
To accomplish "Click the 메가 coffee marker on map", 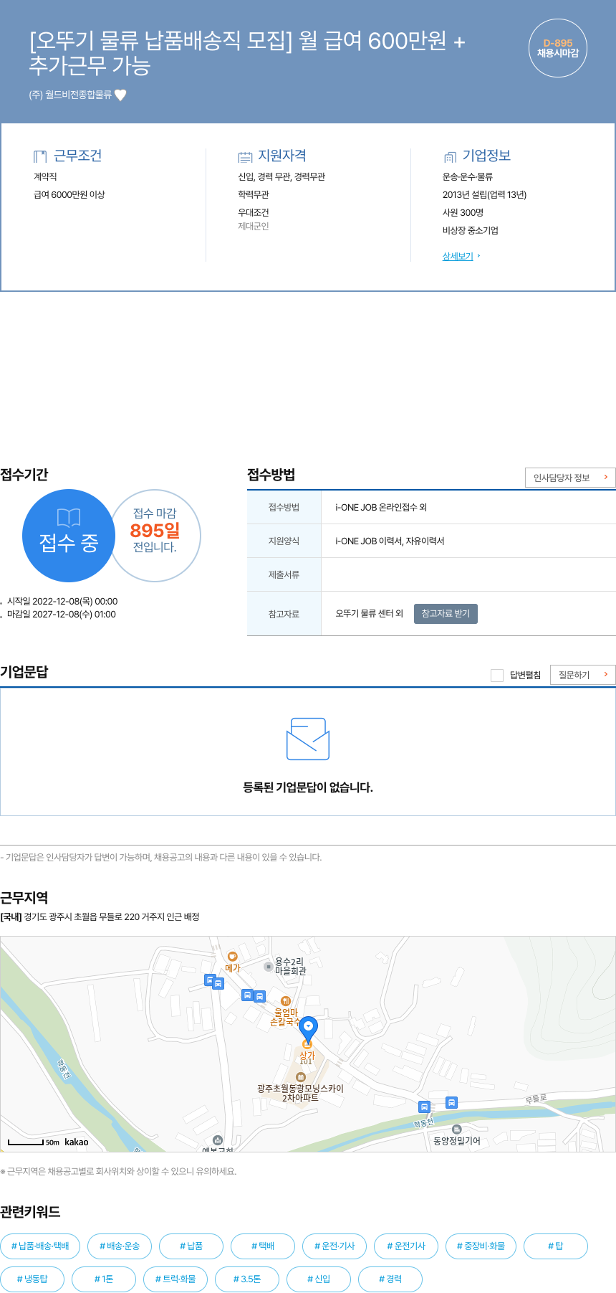I will [232, 957].
